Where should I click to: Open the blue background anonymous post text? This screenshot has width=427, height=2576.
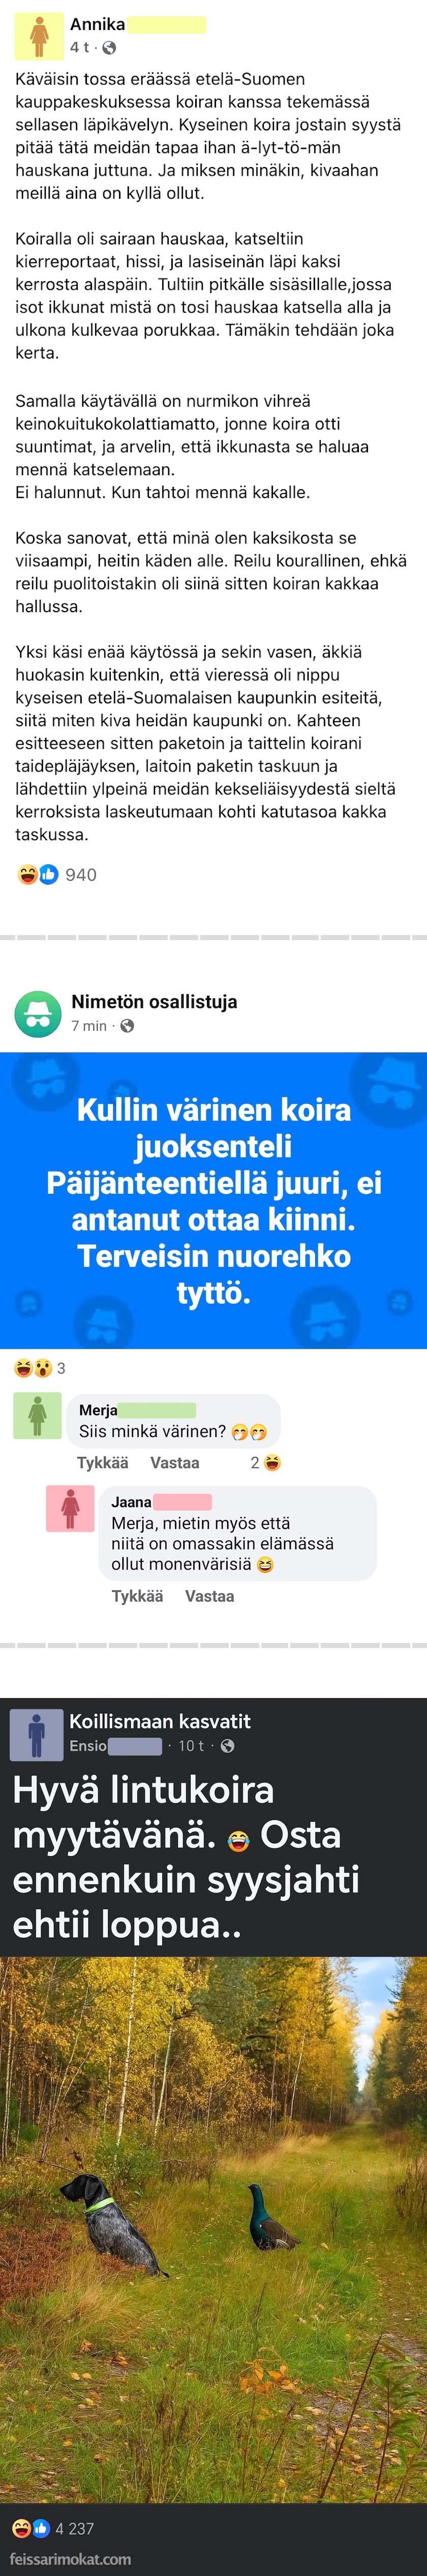coord(213,1200)
